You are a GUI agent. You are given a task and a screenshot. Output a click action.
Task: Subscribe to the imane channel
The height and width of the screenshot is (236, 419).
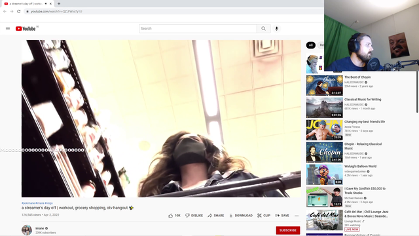click(288, 230)
